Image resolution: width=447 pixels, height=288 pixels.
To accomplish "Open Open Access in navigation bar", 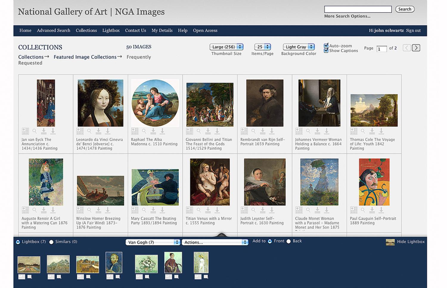I will point(205,30).
